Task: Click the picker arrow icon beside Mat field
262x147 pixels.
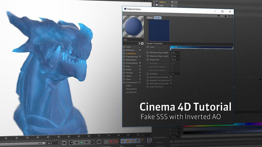Action: pyautogui.click(x=142, y=44)
